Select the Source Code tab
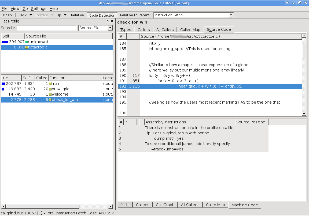Viewport: 309px width, 216px height. (219, 29)
